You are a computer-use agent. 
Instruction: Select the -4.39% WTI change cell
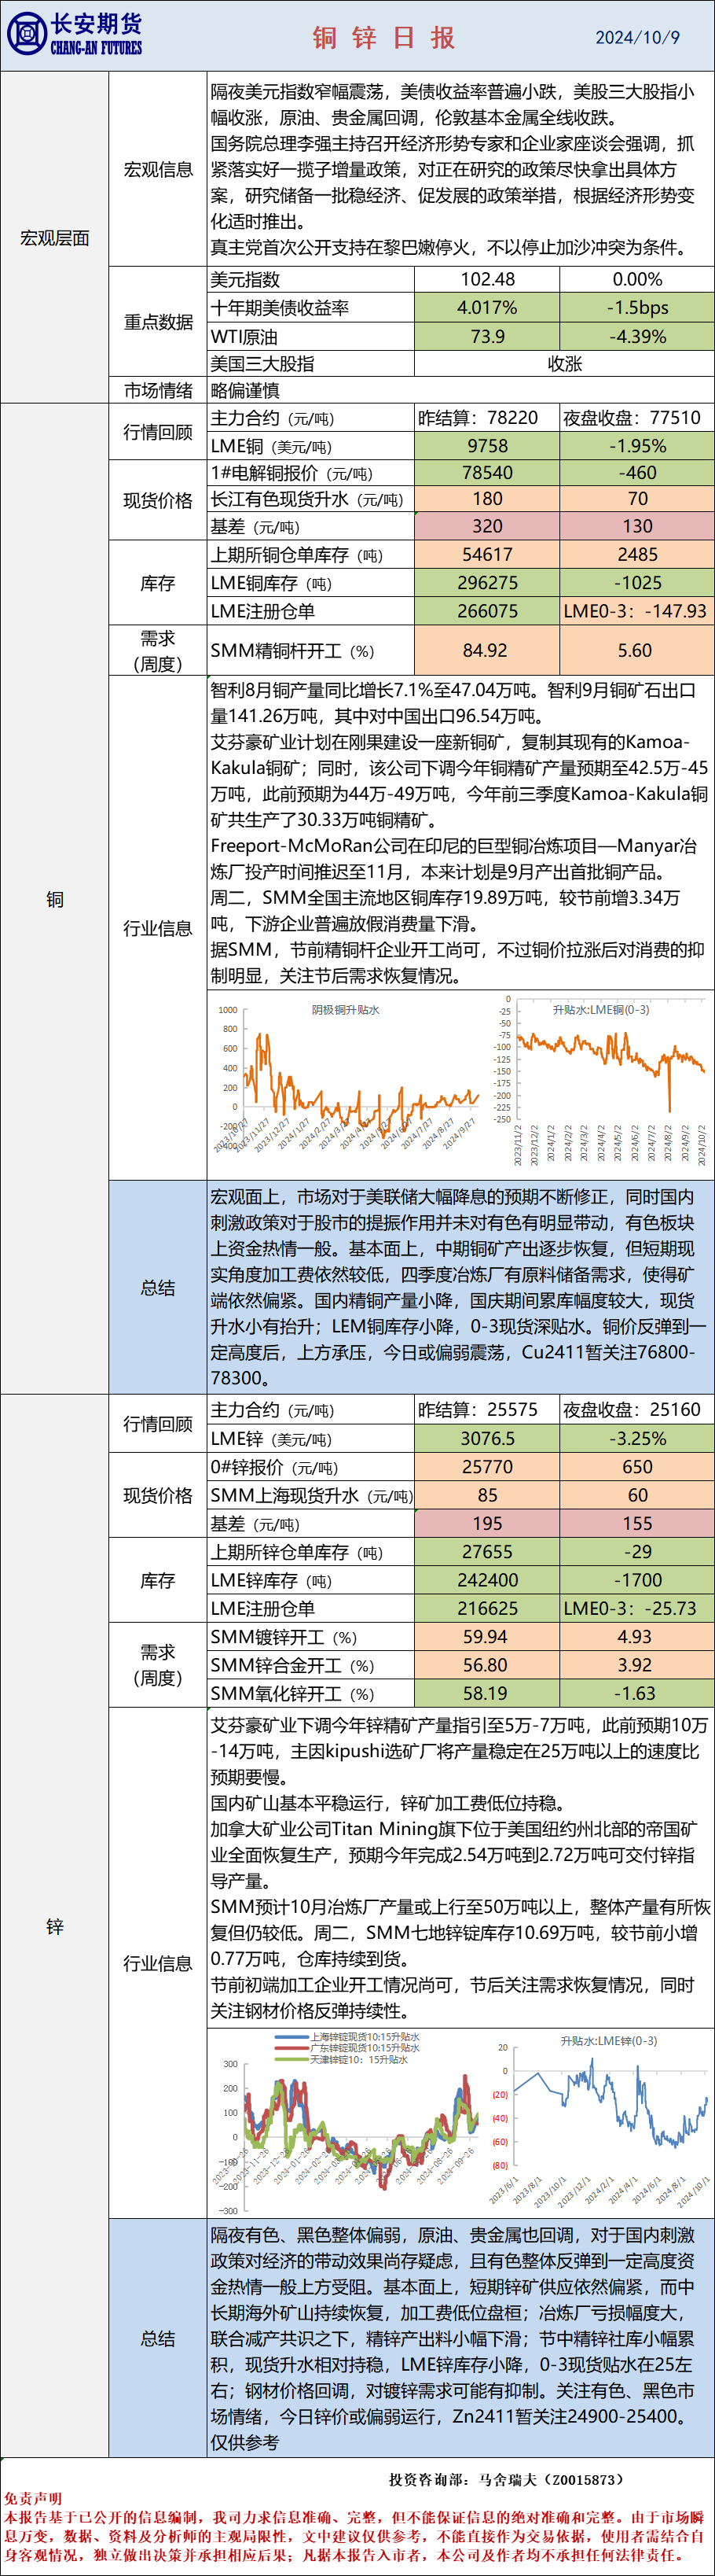click(x=637, y=337)
